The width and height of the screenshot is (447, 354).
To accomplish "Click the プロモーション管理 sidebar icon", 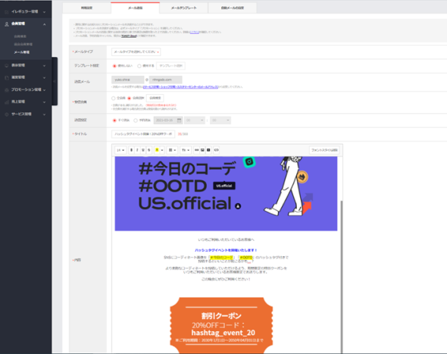I will coord(7,90).
